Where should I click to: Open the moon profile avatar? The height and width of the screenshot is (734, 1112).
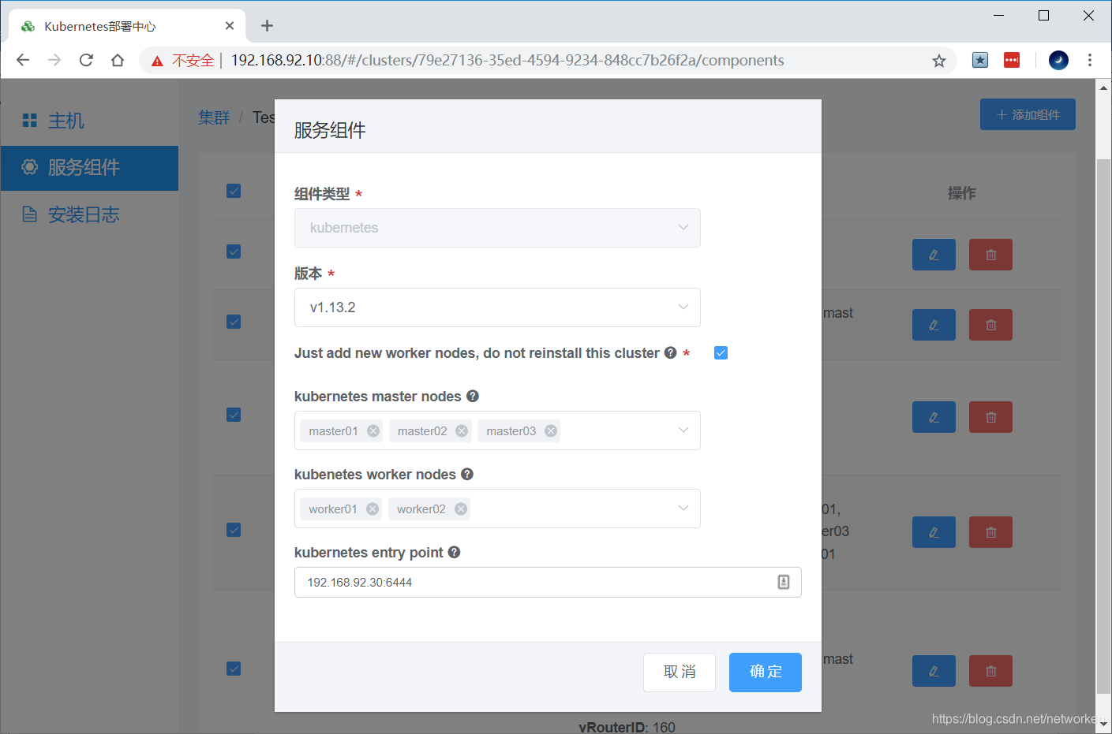pos(1058,60)
